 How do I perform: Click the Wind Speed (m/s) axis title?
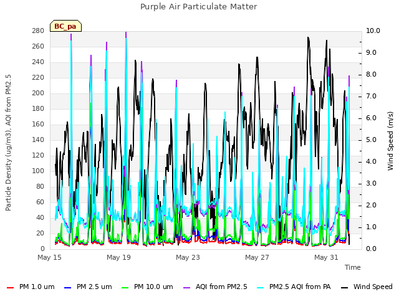click(390, 141)
